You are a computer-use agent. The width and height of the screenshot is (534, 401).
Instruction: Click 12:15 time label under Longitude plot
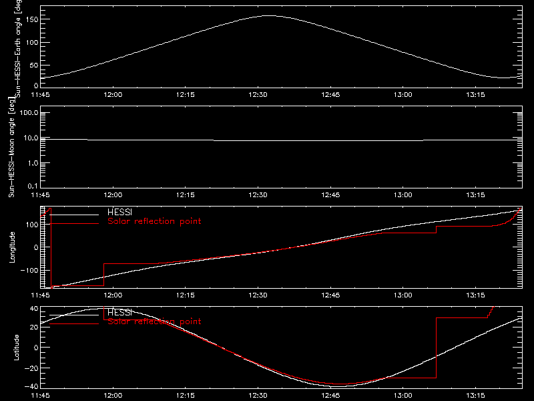[x=186, y=295]
